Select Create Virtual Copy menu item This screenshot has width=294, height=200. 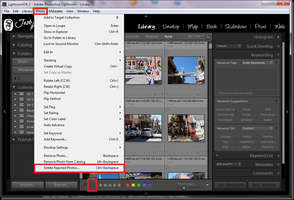tap(79, 66)
